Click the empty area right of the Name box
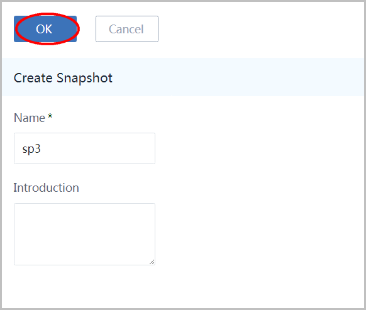 (x=259, y=148)
